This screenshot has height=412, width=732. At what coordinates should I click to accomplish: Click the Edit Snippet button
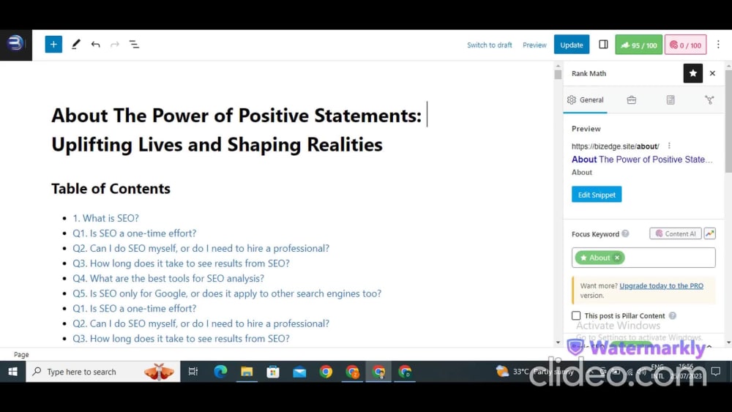(x=597, y=195)
